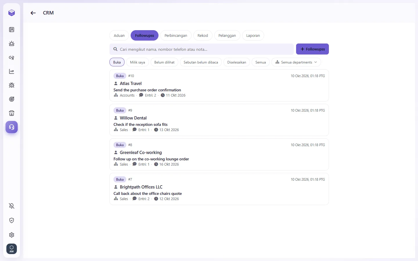Select the Milik saya filter chip

[138, 62]
